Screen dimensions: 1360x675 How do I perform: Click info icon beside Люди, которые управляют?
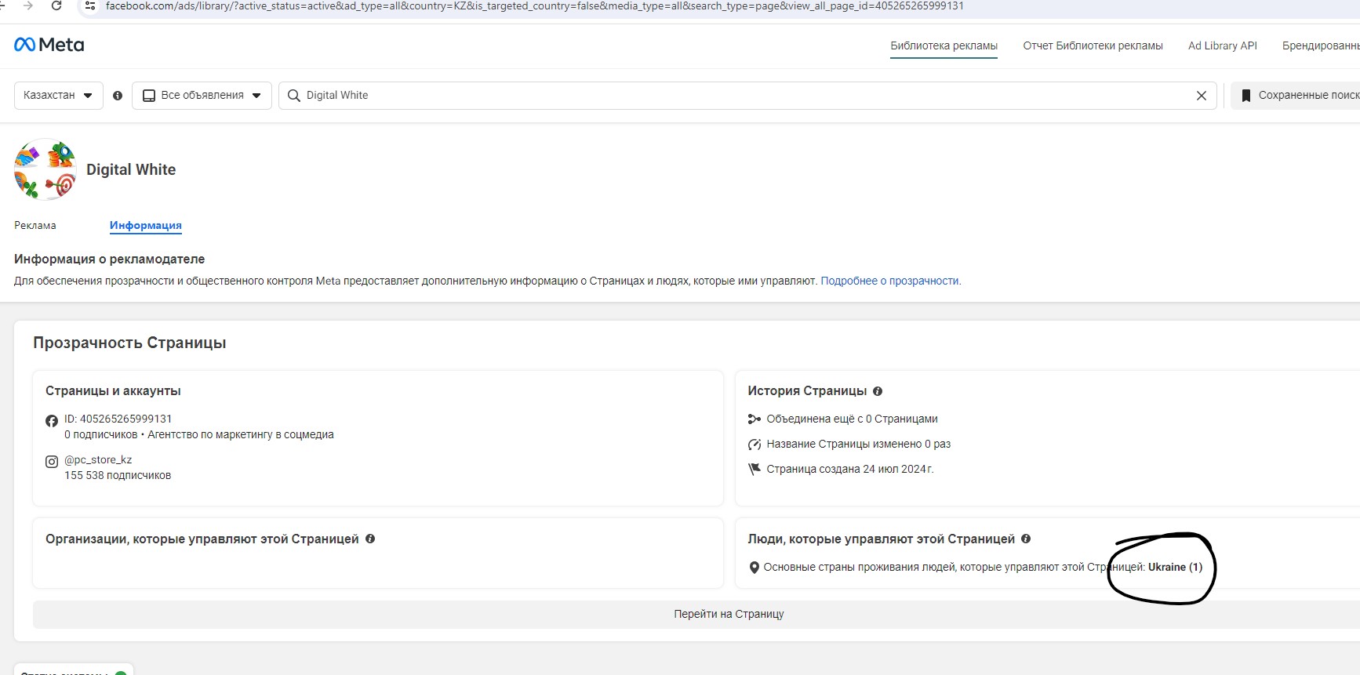click(1026, 539)
